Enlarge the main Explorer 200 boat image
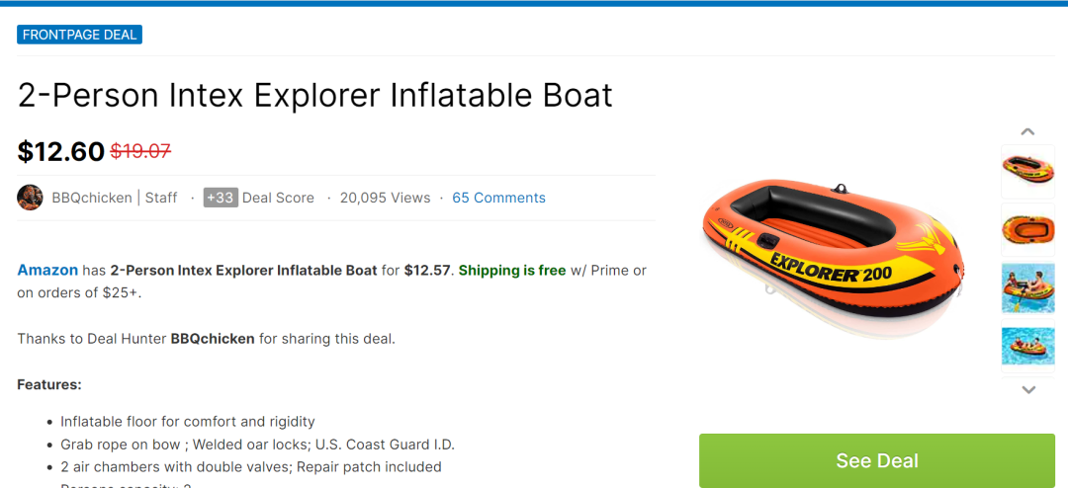1068x488 pixels. click(x=832, y=256)
